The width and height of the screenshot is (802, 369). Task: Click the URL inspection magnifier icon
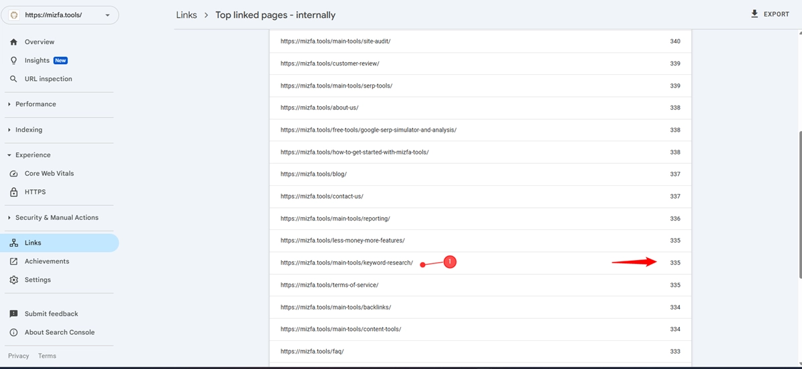(13, 79)
